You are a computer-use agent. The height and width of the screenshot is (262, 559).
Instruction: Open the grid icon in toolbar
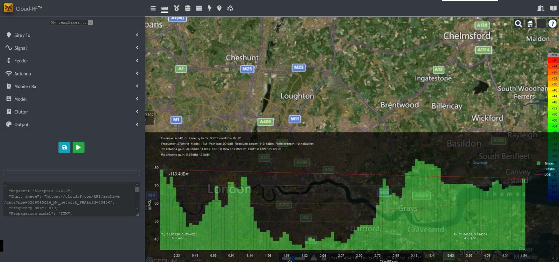[x=199, y=8]
